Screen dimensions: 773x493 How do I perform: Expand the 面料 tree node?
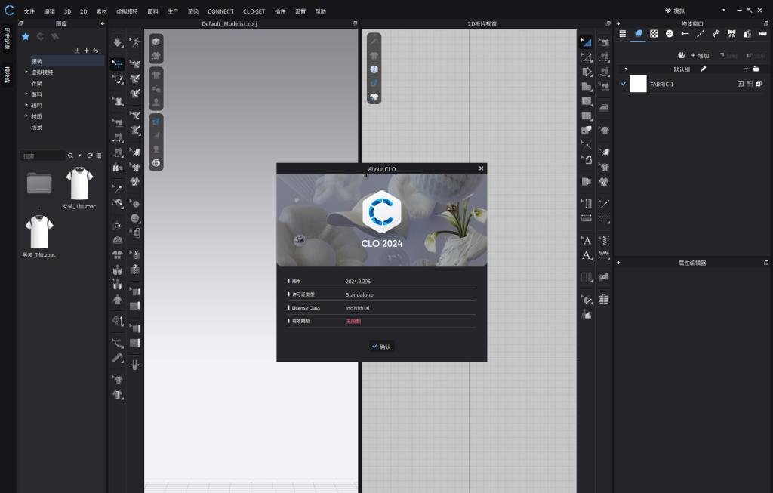tap(26, 94)
